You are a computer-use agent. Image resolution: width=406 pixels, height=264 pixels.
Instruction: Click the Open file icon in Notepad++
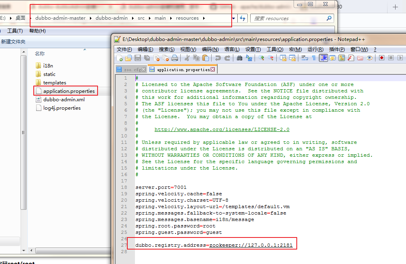pyautogui.click(x=129, y=58)
